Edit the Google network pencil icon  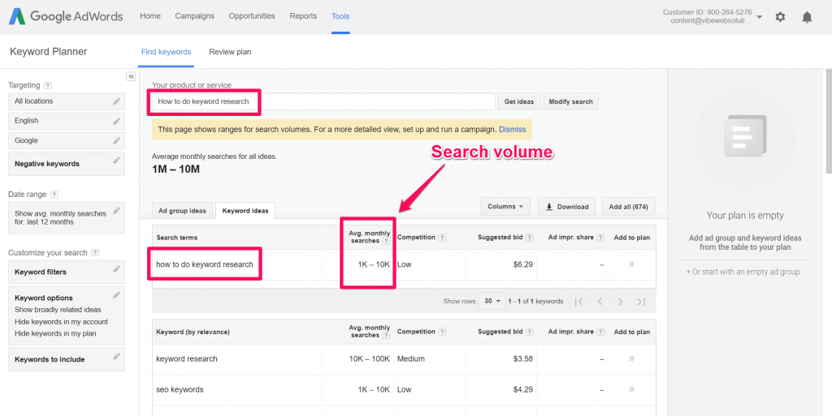[x=117, y=141]
